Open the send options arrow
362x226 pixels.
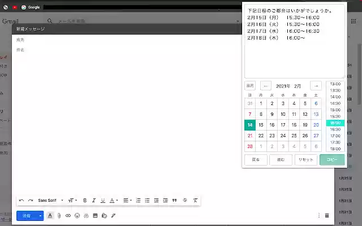click(x=40, y=216)
